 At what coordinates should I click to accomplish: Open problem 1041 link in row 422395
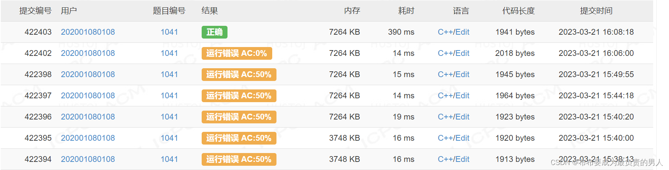(169, 138)
